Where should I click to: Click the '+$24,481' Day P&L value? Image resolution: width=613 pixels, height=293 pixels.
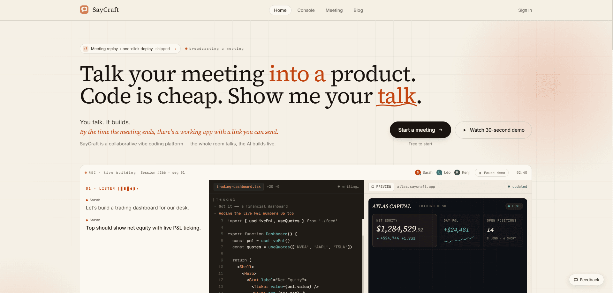456,230
